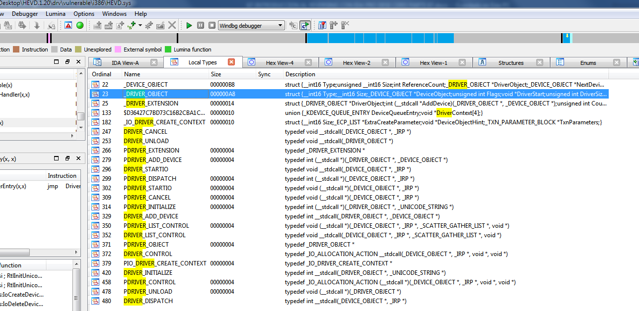Close the Local Types tab
Screen dimensions: 639x311
click(x=231, y=62)
